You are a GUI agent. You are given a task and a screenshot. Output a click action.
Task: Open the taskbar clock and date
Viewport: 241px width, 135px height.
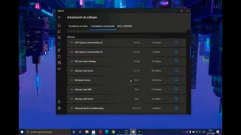210,132
